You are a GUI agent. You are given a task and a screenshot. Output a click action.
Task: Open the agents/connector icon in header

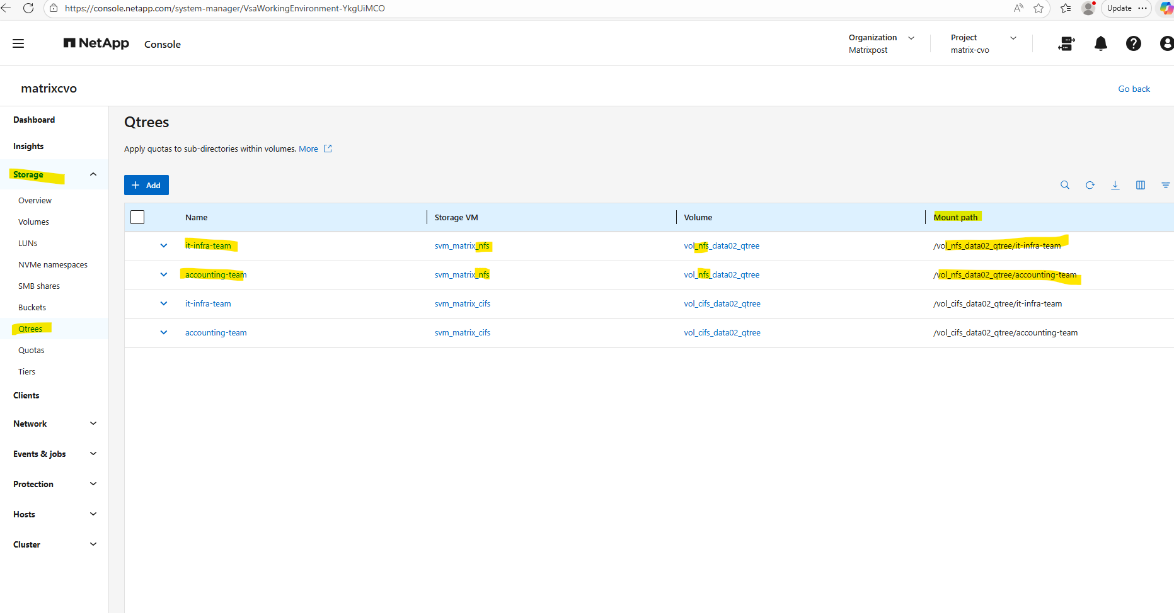(1066, 43)
